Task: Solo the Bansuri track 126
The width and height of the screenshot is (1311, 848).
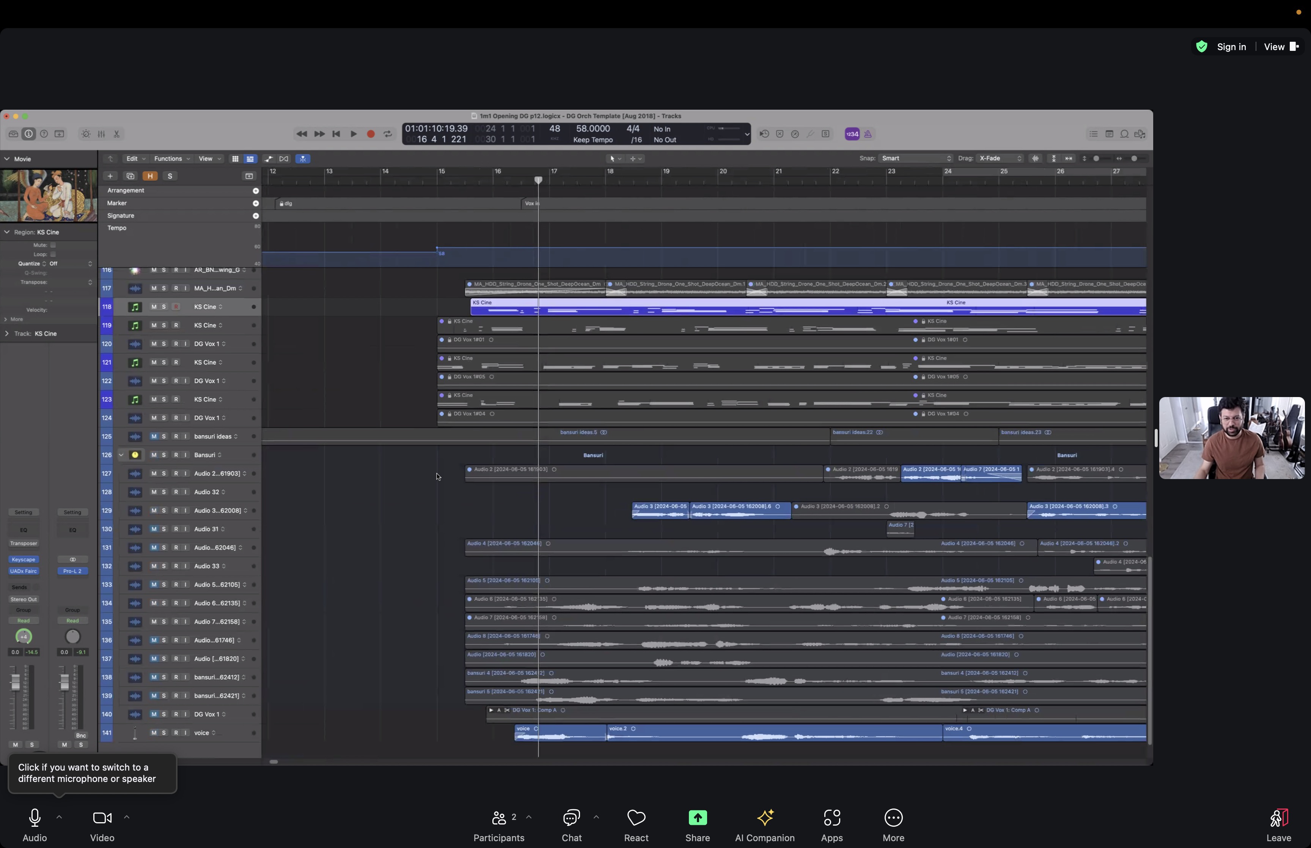Action: click(x=164, y=455)
